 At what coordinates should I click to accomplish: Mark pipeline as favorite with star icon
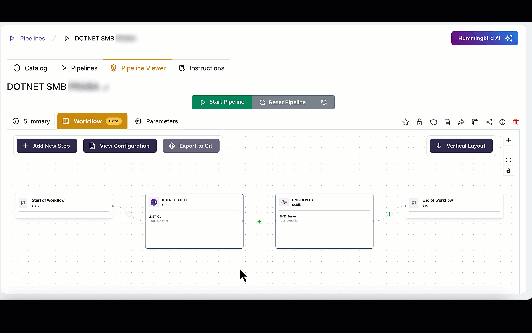point(405,122)
